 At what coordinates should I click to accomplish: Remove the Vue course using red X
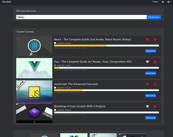[155, 62]
